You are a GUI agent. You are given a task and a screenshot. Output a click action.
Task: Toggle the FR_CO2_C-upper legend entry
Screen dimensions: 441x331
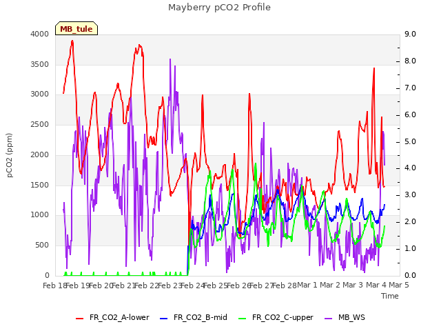click(x=276, y=317)
